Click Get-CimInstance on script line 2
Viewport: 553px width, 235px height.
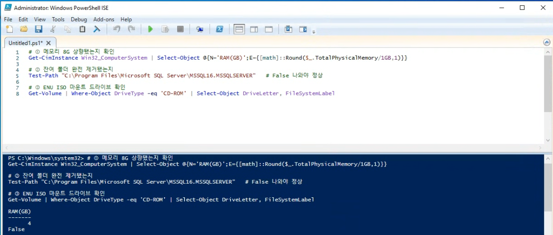pyautogui.click(x=53, y=57)
